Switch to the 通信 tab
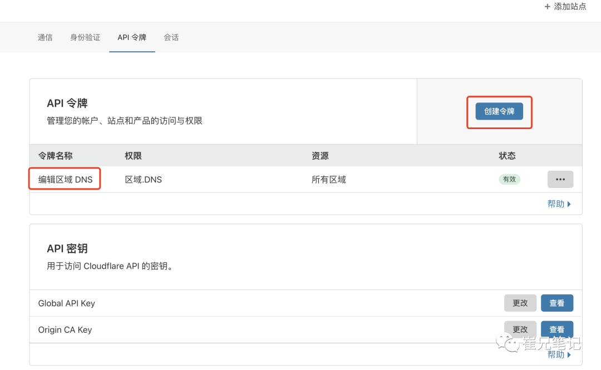This screenshot has width=601, height=370. 45,37
